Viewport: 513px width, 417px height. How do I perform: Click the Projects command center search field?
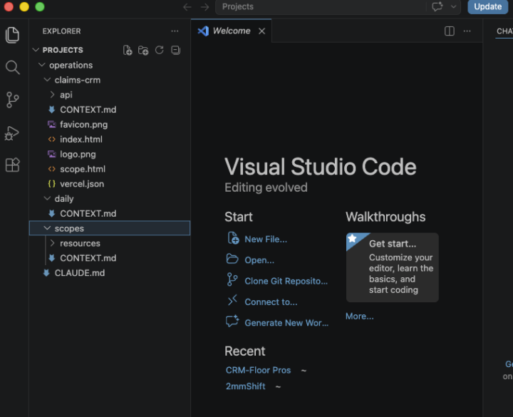coord(321,6)
